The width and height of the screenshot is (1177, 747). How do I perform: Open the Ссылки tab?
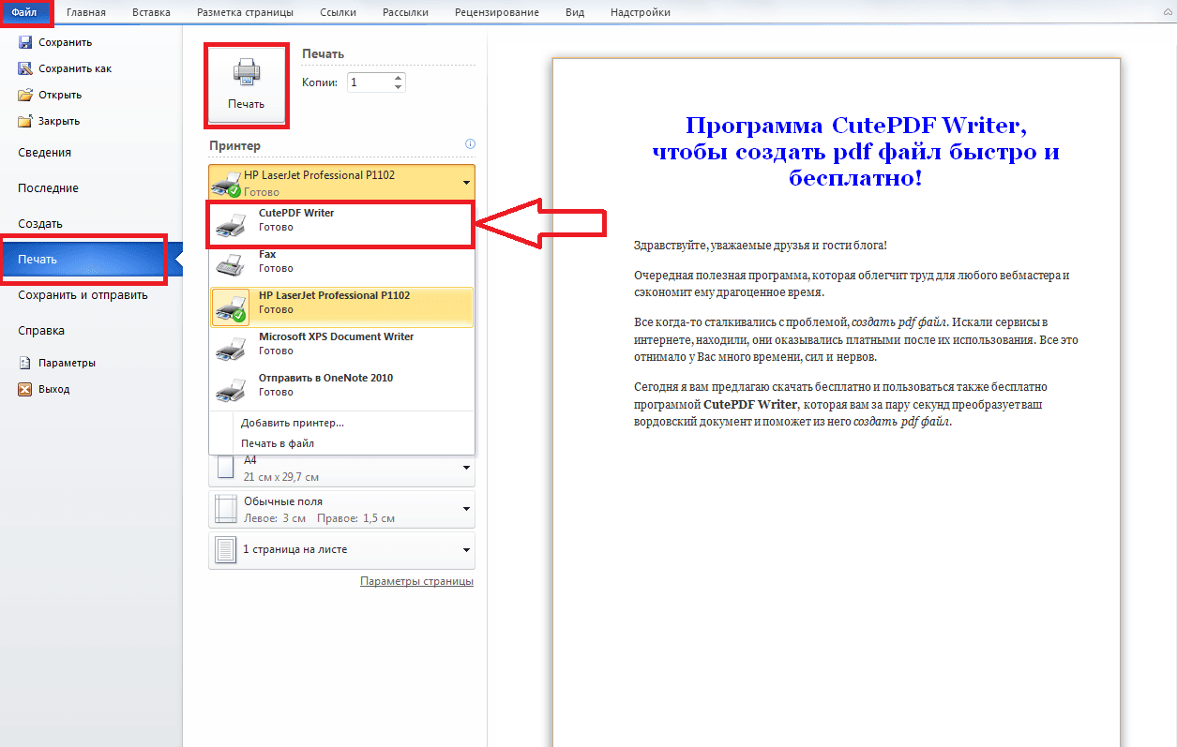coord(338,12)
